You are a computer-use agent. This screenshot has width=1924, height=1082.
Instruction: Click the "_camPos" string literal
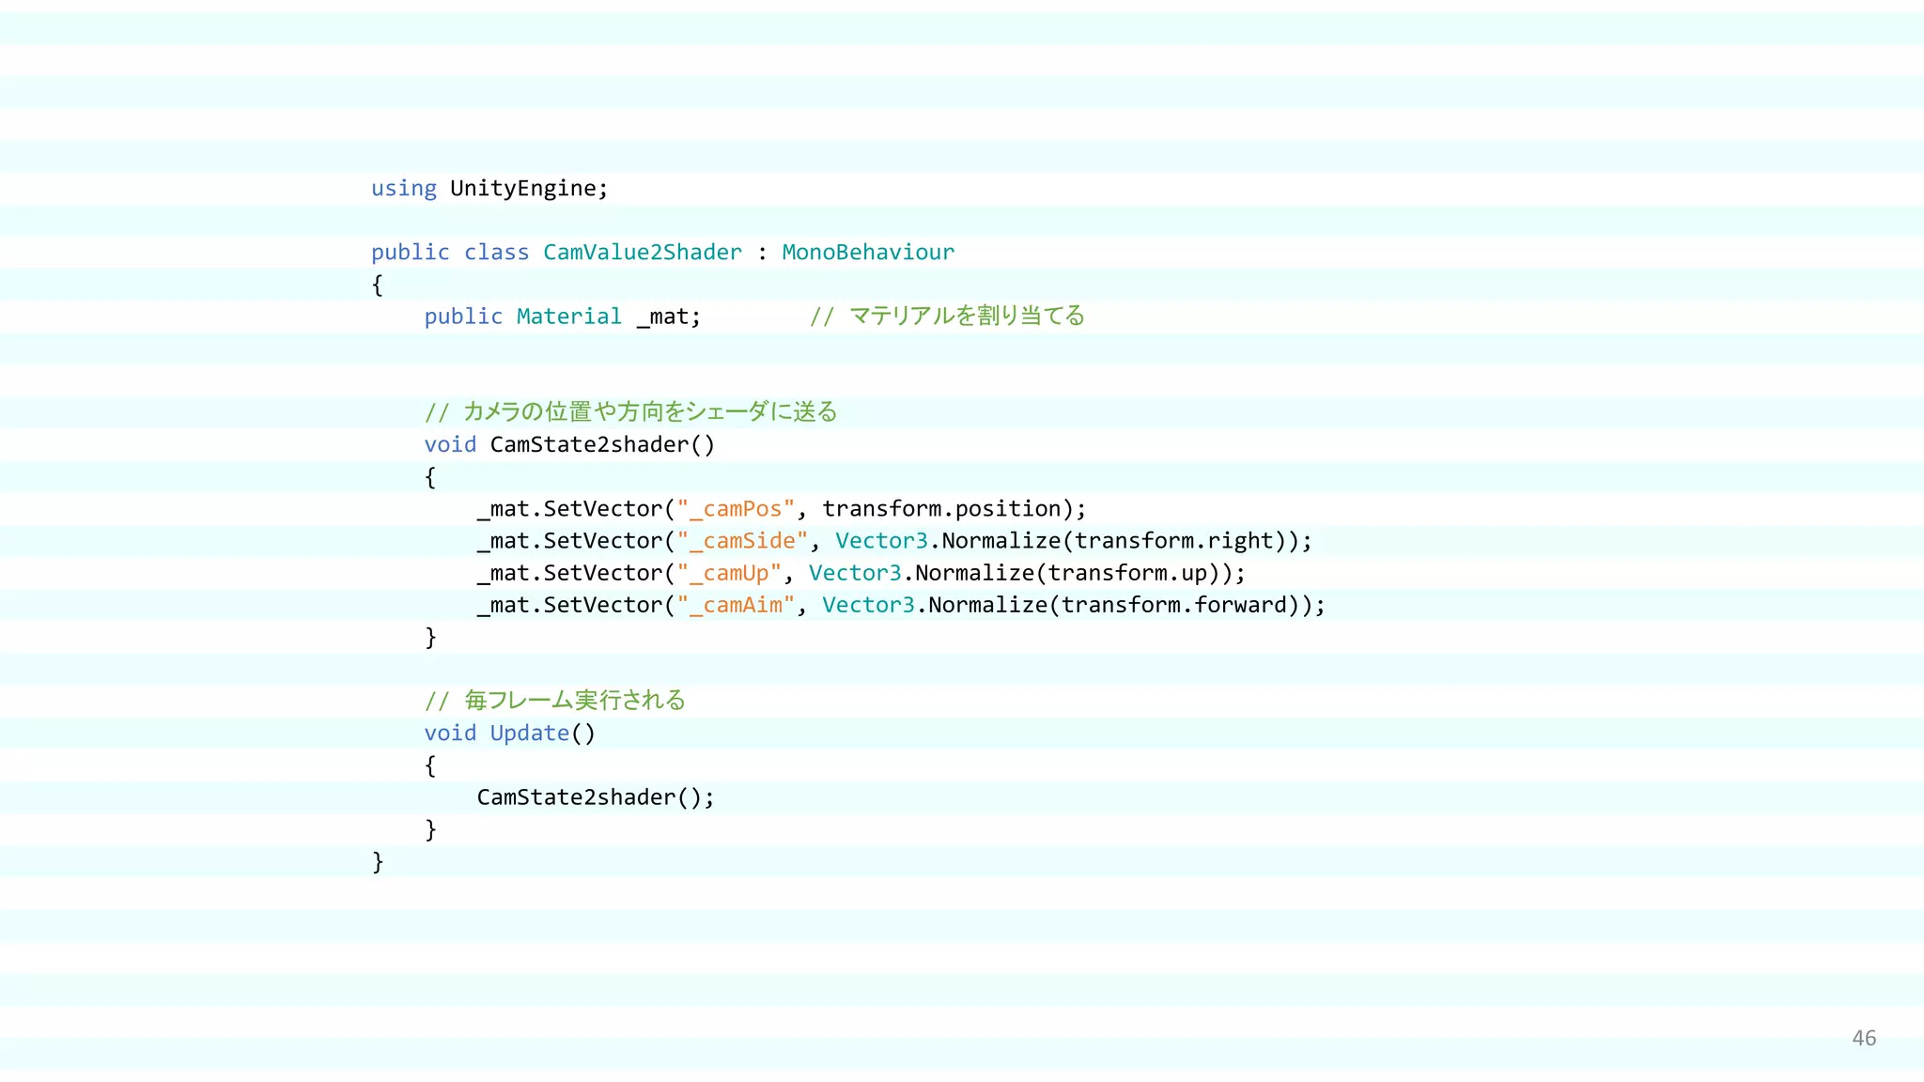(x=736, y=509)
